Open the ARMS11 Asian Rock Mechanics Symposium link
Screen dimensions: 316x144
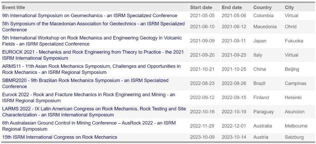[x=91, y=69]
